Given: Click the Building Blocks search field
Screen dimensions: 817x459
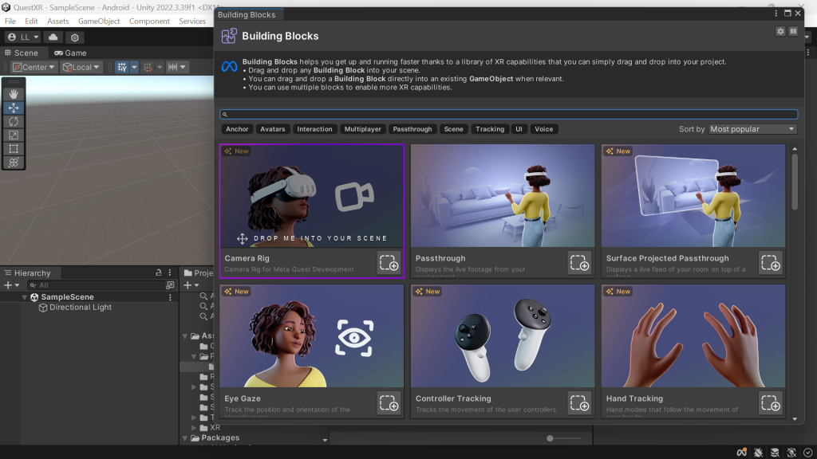Looking at the screenshot, I should (x=508, y=115).
